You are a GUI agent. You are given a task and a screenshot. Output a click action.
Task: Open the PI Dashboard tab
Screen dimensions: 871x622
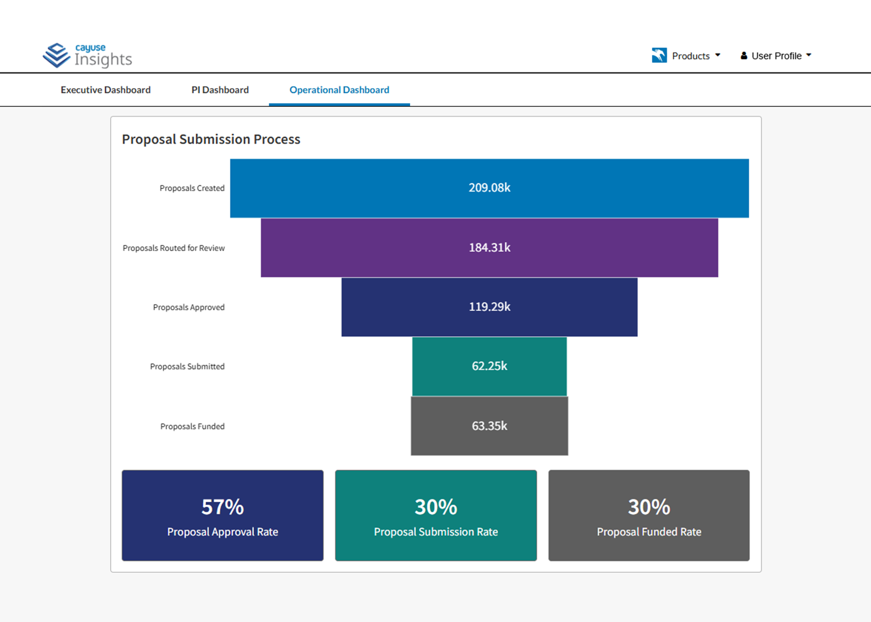click(x=219, y=90)
